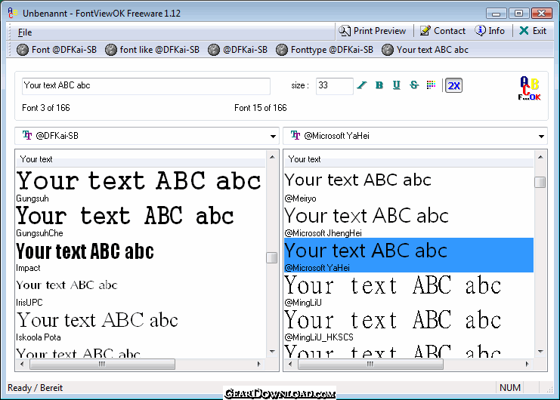
Task: Click the Contact pencil icon
Action: [425, 31]
